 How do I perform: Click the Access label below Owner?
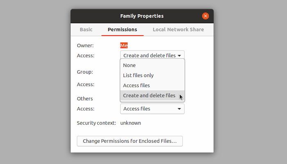coord(86,55)
